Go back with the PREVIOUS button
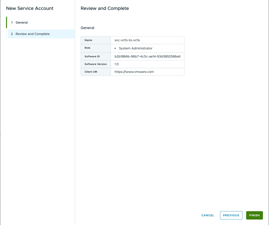This screenshot has width=269, height=225. (x=231, y=215)
